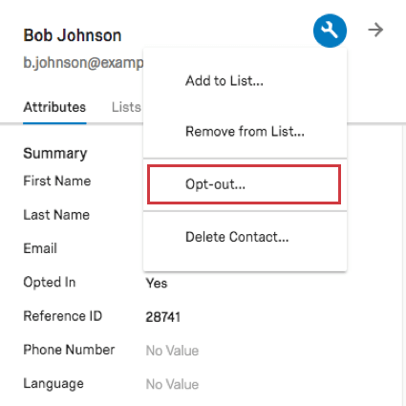Edit the Language No Value field
This screenshot has height=406, width=406.
point(172,384)
